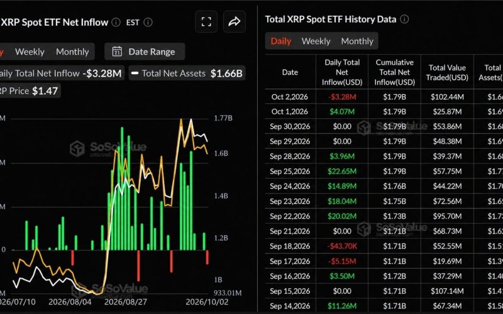This screenshot has height=314, width=503.
Task: Select the Sep 14,2026 date cell
Action: [x=290, y=306]
